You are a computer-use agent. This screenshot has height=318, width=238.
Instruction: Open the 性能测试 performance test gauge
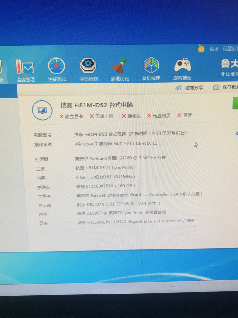pyautogui.click(x=57, y=66)
